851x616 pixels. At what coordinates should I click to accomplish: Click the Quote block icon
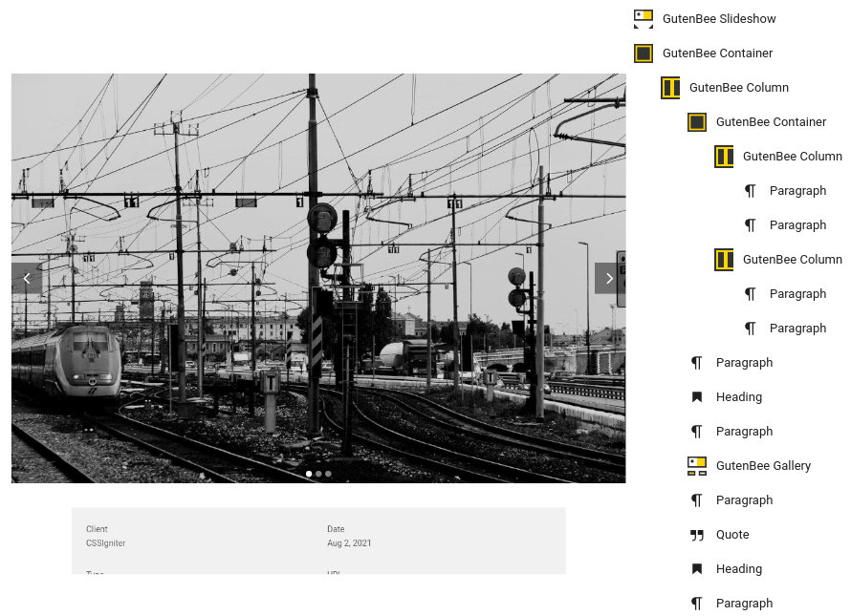coord(697,535)
